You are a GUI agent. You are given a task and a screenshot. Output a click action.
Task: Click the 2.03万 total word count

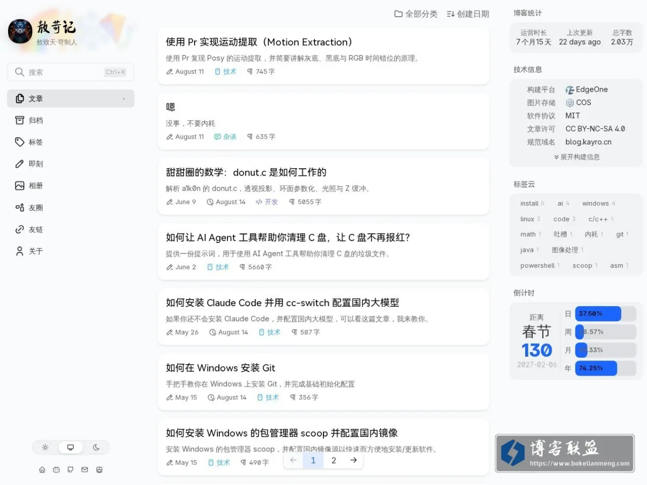pos(622,42)
